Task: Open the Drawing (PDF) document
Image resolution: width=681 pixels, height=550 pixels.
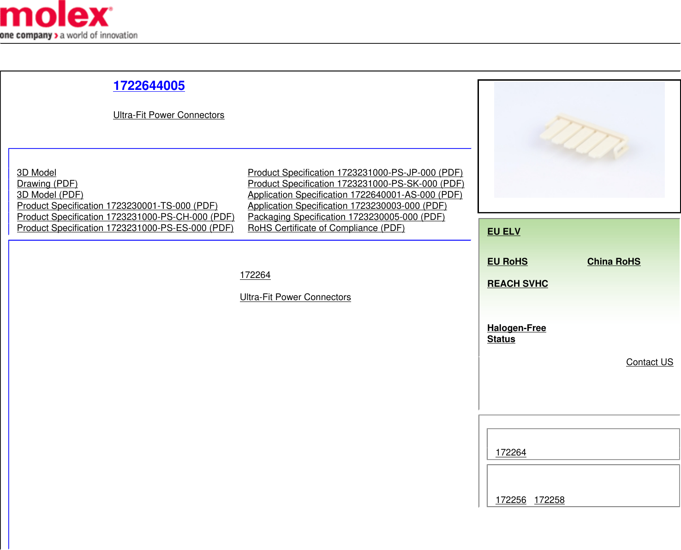Action: click(x=47, y=183)
